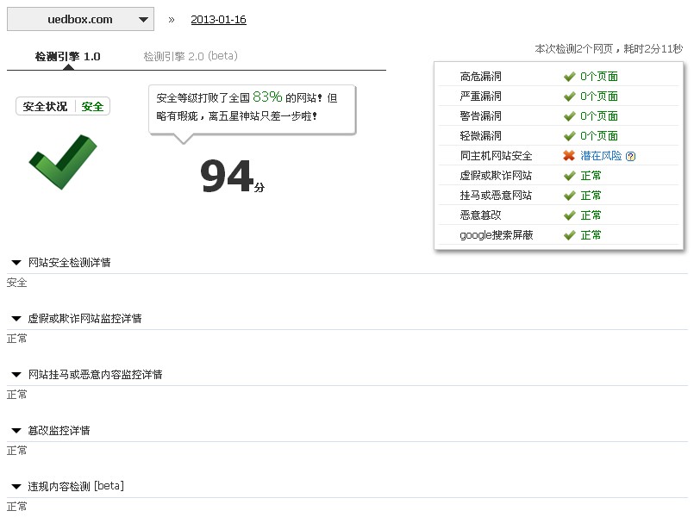Collapse the 网站安全检测详情 section

16,263
